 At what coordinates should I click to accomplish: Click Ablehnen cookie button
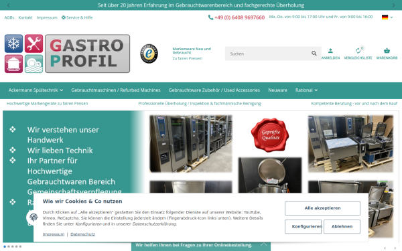(342, 226)
